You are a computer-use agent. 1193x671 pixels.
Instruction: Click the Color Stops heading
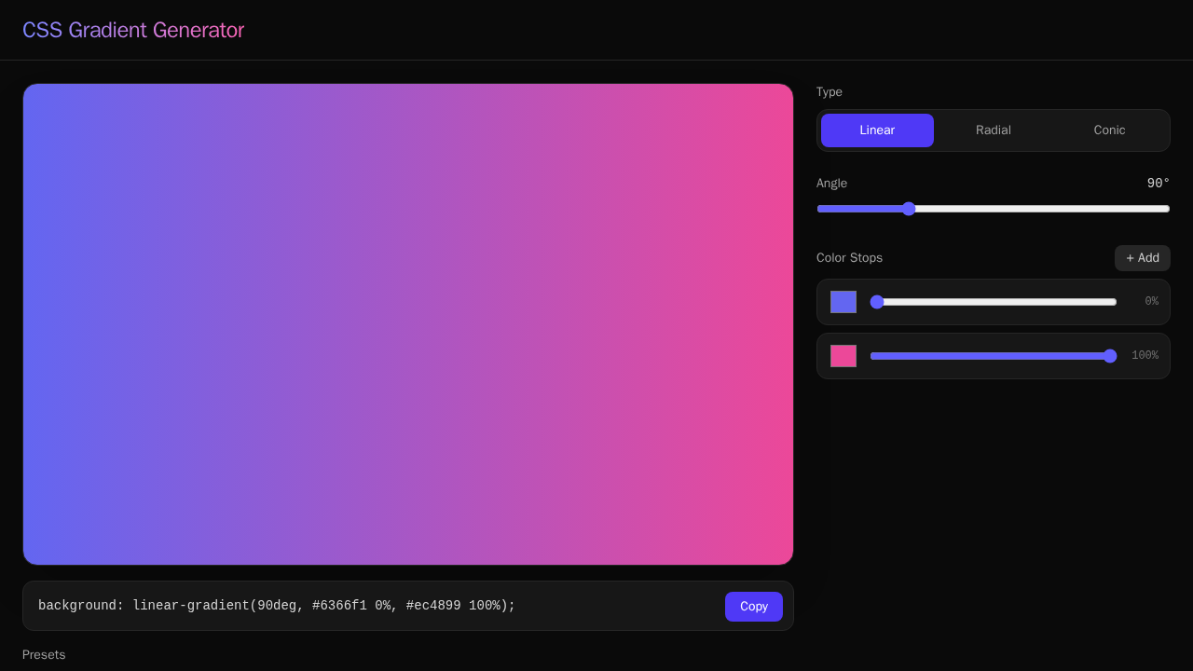[849, 258]
